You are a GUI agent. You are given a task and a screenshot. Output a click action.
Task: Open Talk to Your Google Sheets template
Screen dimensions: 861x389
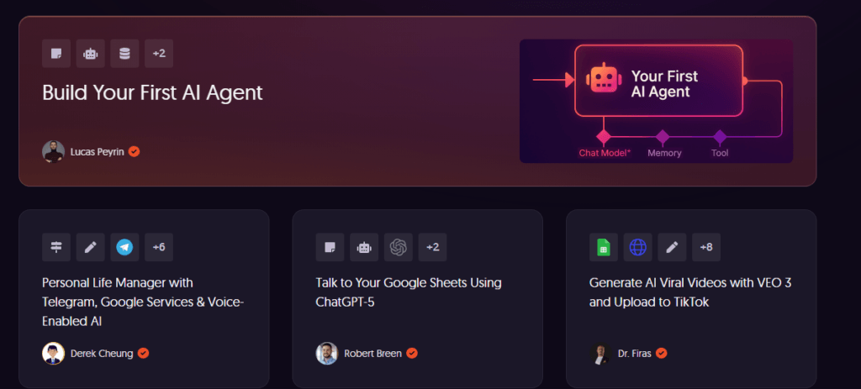pos(409,292)
